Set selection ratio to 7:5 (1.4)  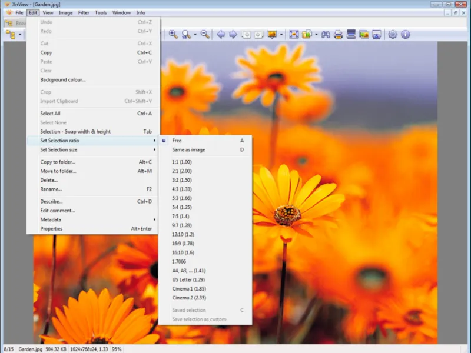click(x=205, y=216)
